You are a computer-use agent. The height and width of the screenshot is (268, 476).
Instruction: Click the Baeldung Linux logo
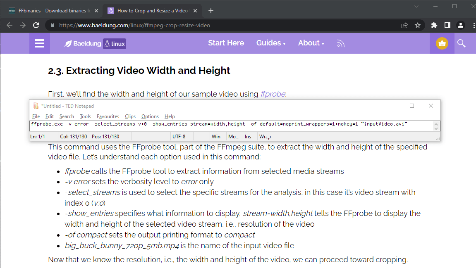[x=95, y=44]
